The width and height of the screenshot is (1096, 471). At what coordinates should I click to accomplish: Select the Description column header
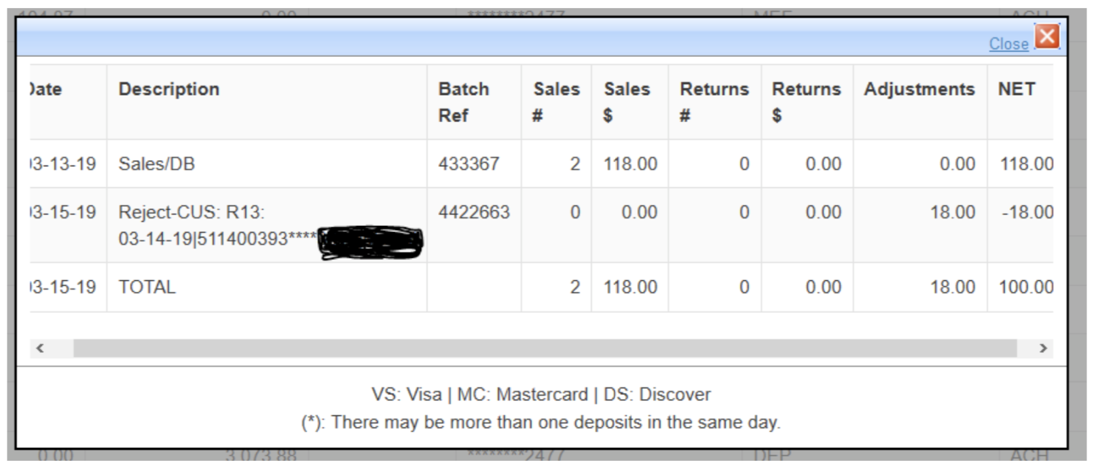click(169, 89)
